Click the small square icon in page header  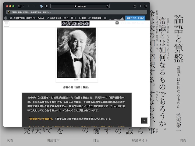click(x=117, y=23)
